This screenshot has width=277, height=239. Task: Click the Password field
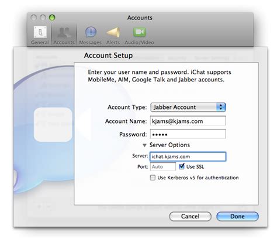click(x=188, y=134)
